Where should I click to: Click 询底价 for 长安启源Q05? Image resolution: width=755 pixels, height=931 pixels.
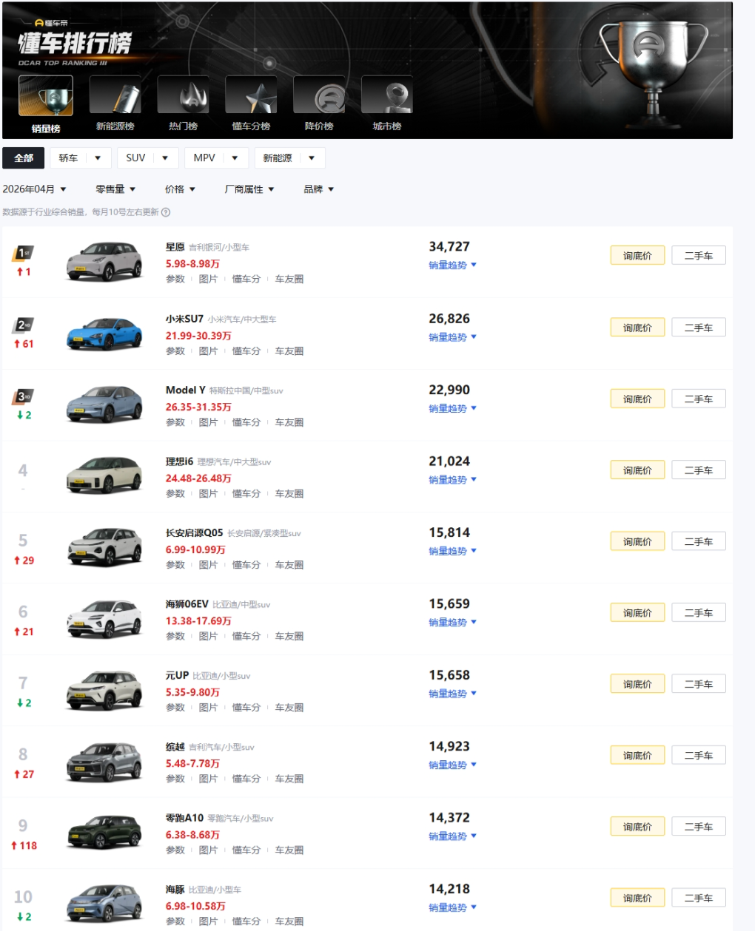click(637, 541)
